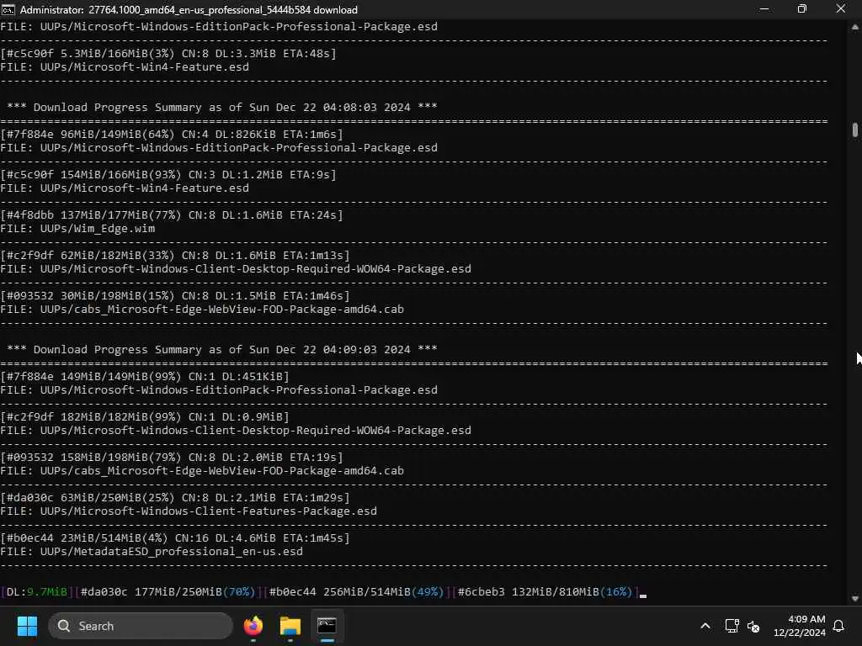Click the status entry '#b0ec44 256MiB/514MiB(49%)'
The height and width of the screenshot is (646, 862).
(x=356, y=591)
